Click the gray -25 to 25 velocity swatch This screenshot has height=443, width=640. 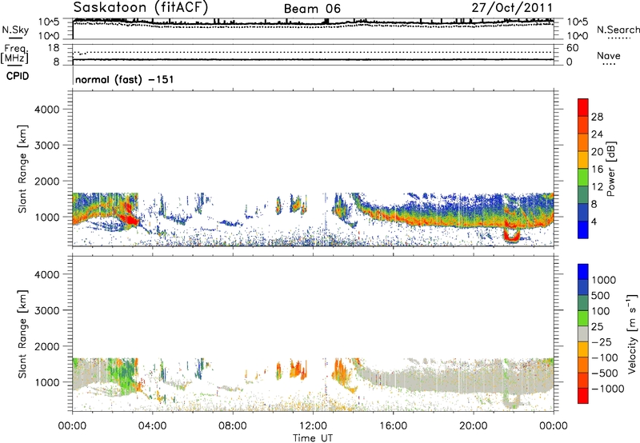tap(583, 333)
